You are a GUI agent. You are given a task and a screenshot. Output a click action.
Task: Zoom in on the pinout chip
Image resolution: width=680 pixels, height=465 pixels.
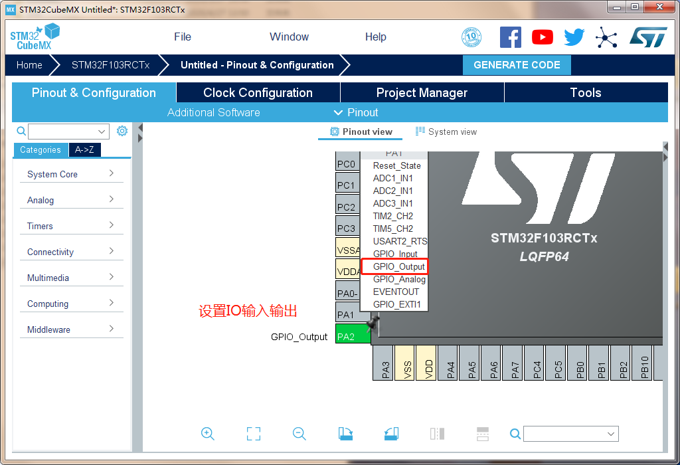208,434
